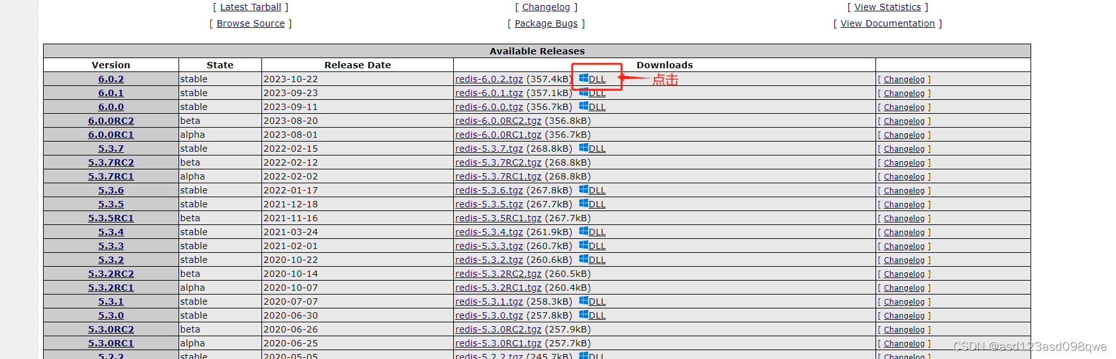Open version 6.0.0RC2 release page
Screen dimensions: 1116x359
coord(111,121)
